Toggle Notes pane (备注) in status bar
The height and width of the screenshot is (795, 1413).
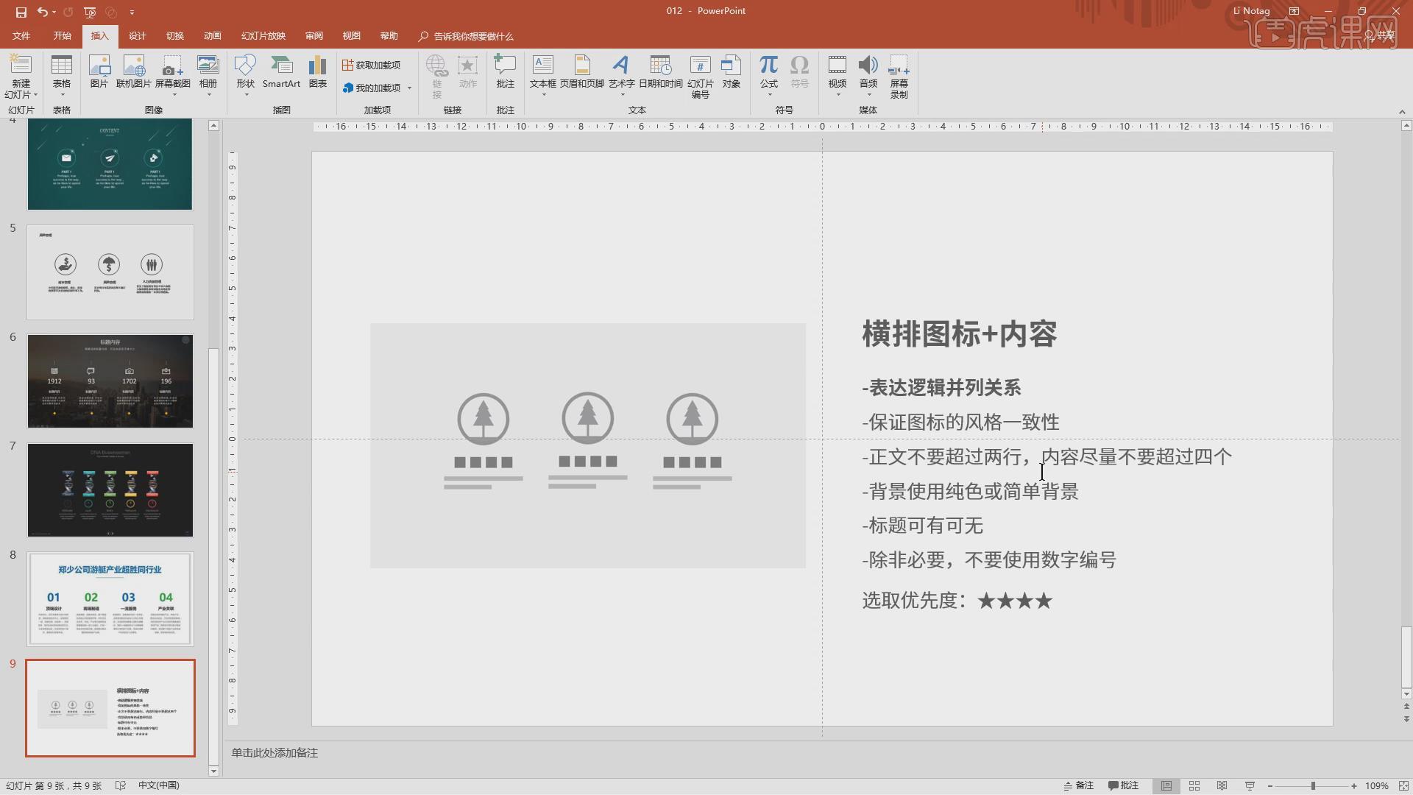point(1079,785)
